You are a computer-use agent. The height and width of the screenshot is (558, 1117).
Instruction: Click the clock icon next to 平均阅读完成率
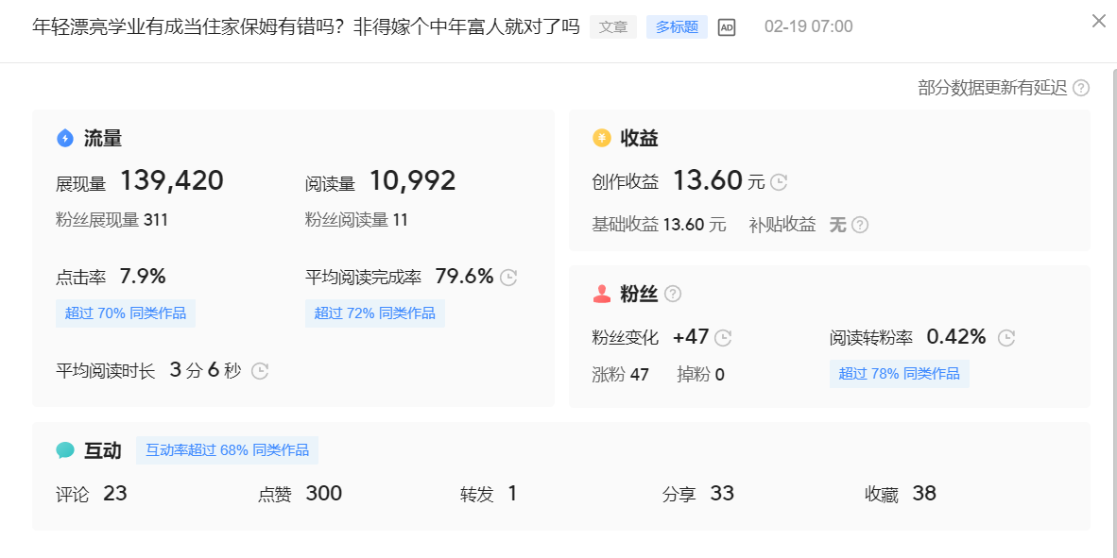507,276
